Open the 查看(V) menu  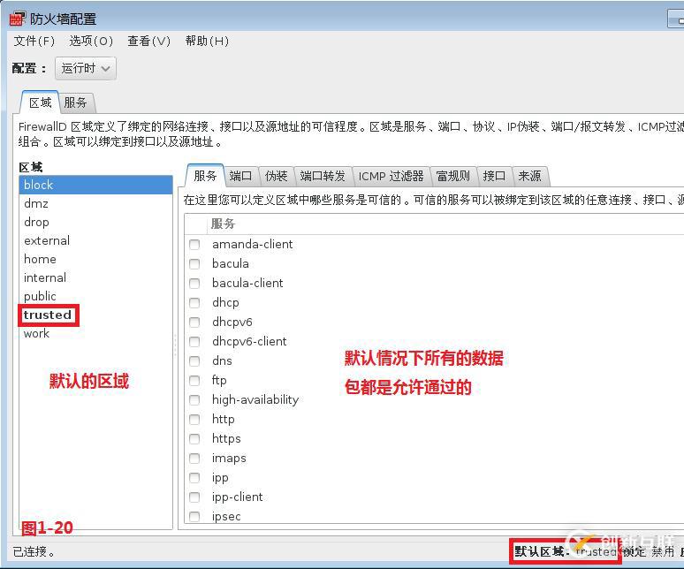(148, 41)
